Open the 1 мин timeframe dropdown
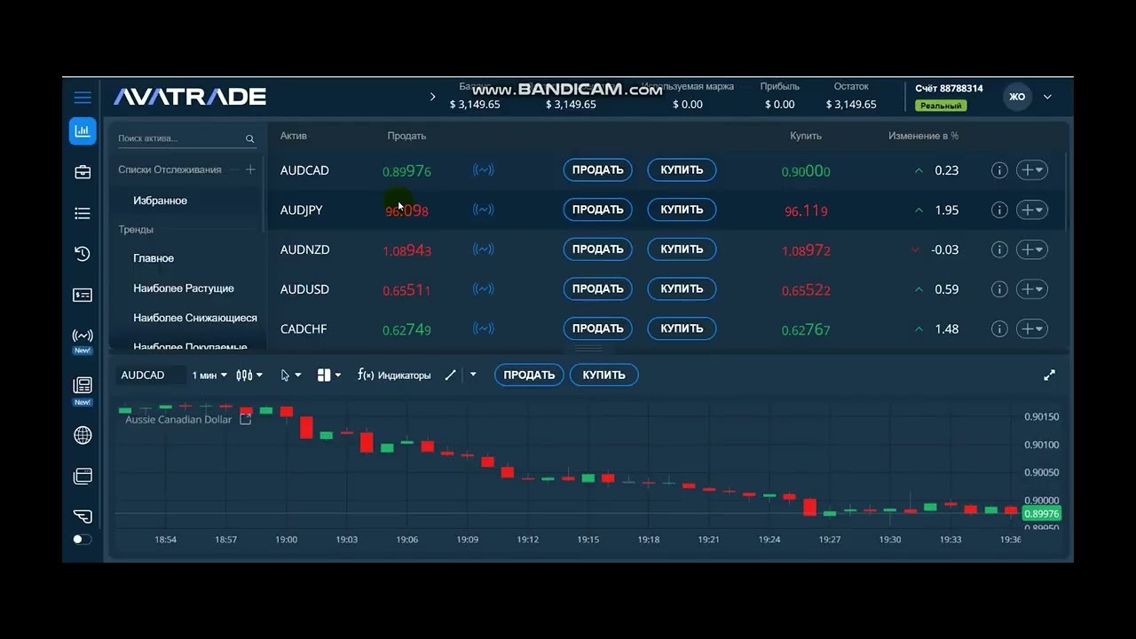 pyautogui.click(x=209, y=375)
